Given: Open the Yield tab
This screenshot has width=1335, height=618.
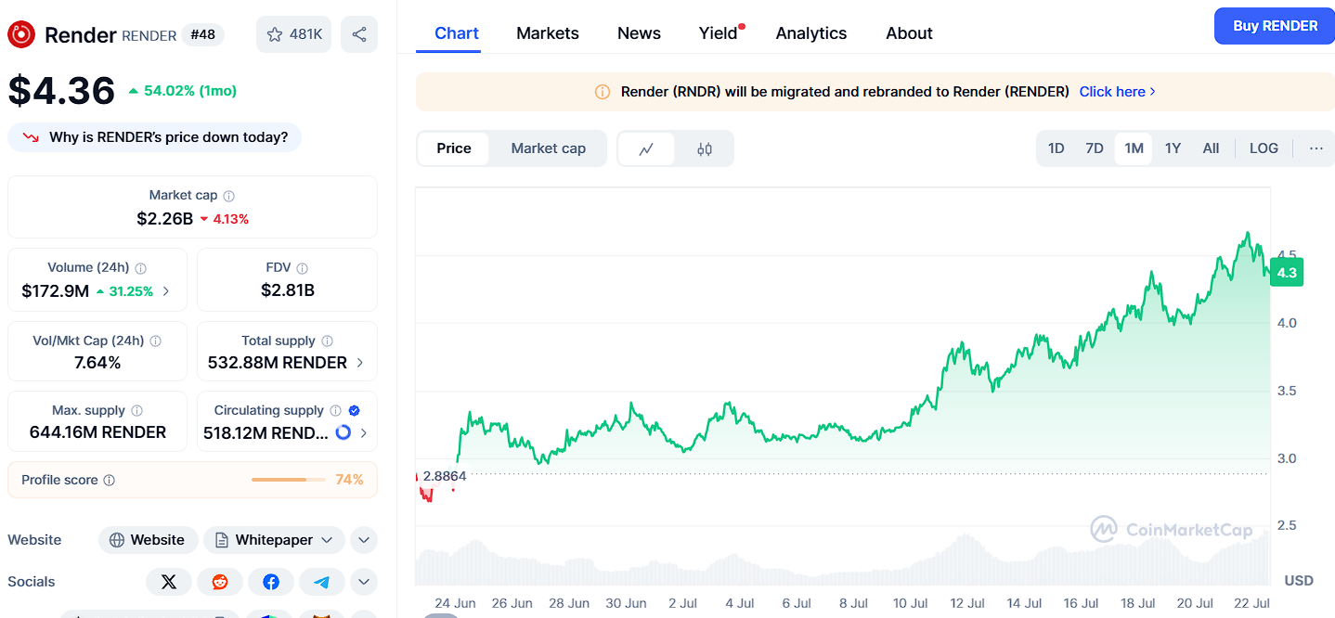Looking at the screenshot, I should pyautogui.click(x=719, y=33).
